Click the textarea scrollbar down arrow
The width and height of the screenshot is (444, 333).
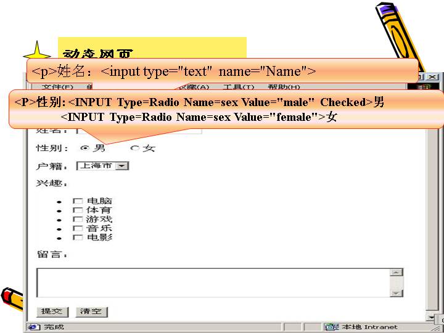[x=397, y=293]
